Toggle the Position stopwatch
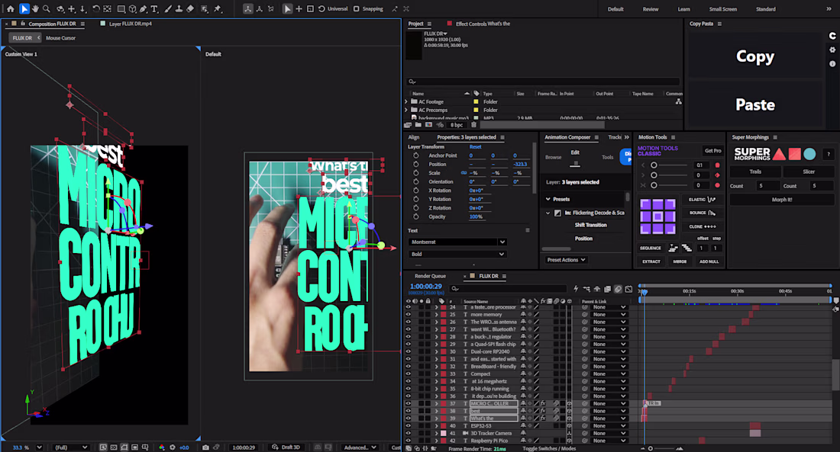The width and height of the screenshot is (840, 452). click(415, 164)
